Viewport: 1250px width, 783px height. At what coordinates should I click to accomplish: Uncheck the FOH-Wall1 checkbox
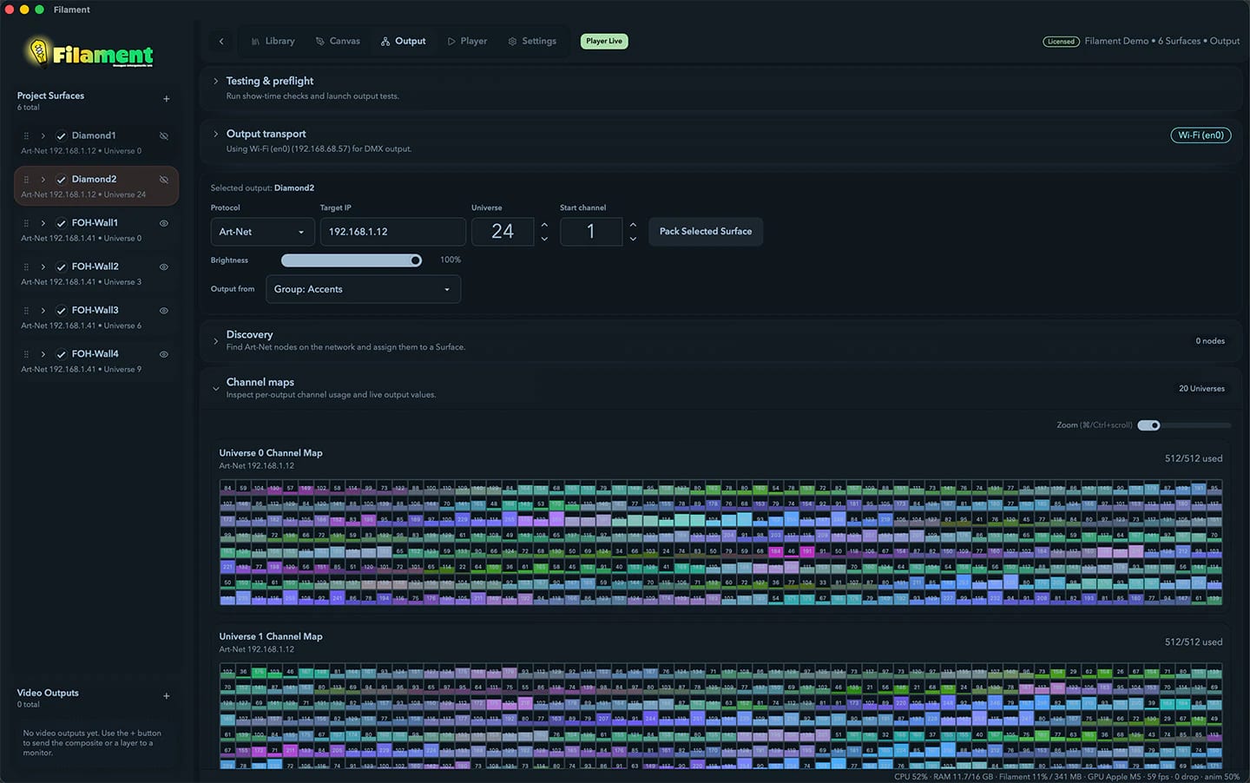61,223
